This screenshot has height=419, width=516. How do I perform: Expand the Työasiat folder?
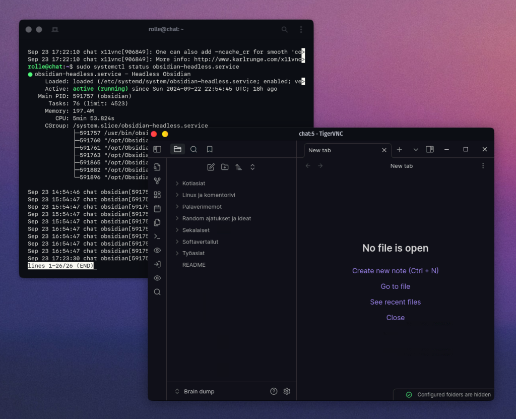193,253
